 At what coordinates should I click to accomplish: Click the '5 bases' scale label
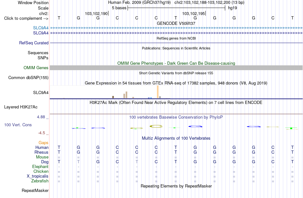point(119,8)
